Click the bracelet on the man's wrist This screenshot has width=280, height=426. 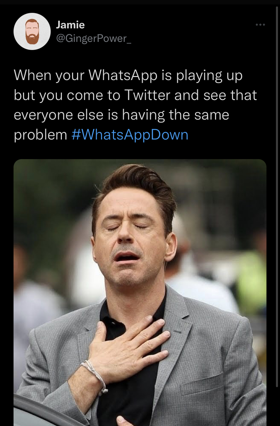point(96,374)
